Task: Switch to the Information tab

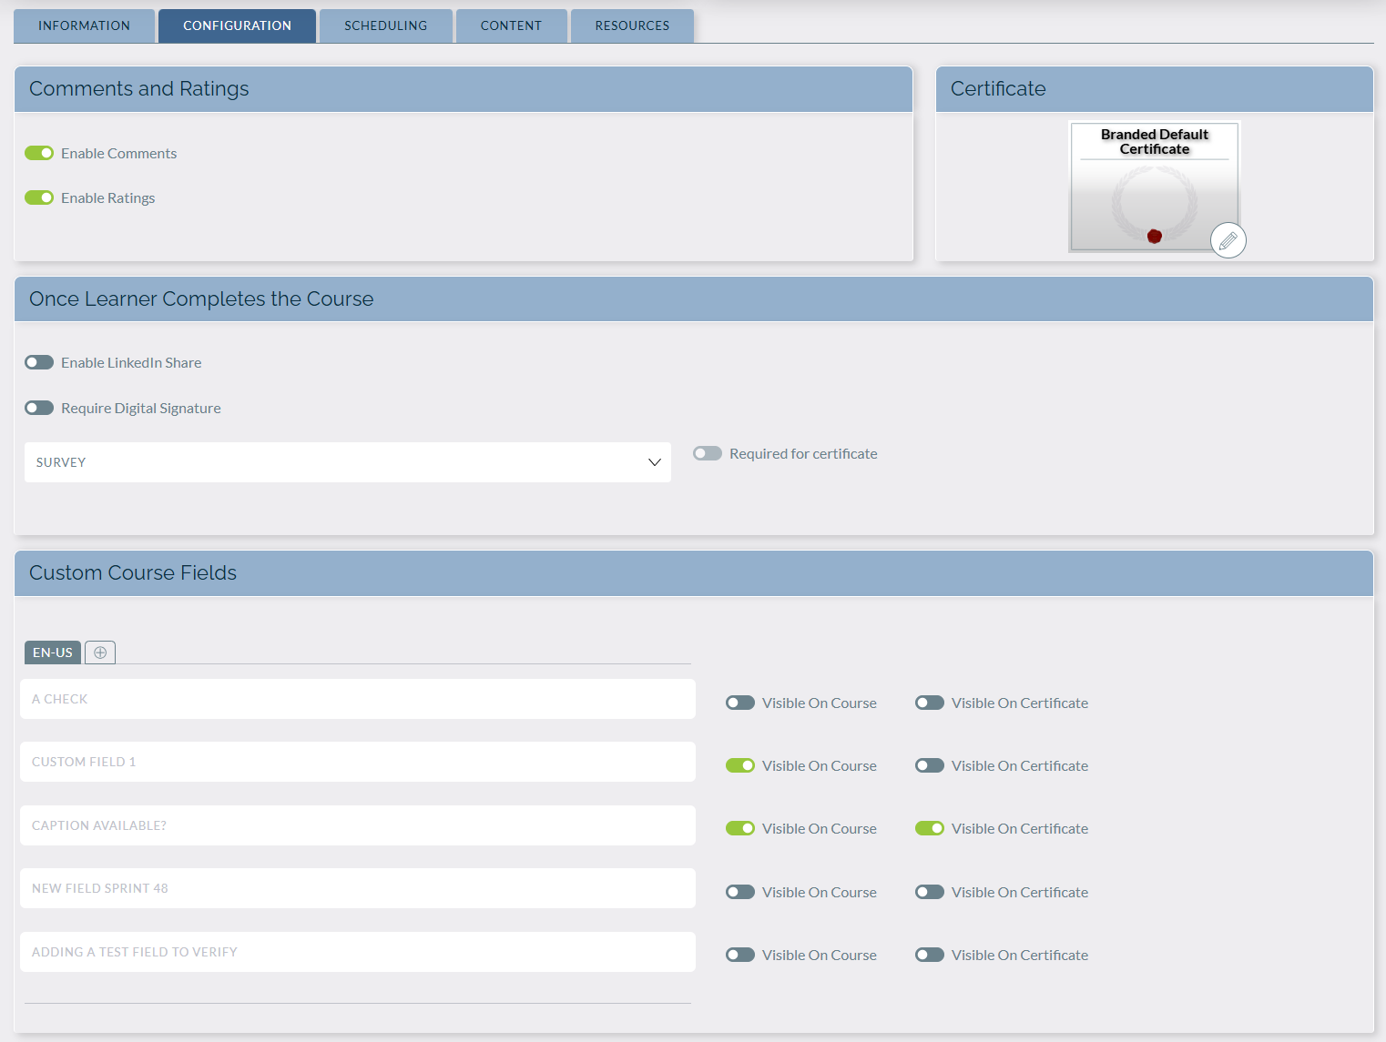Action: point(84,25)
